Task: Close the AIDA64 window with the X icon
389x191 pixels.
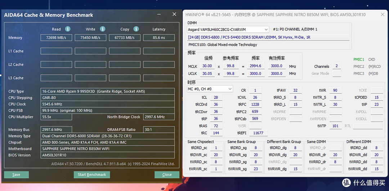Action: point(174,15)
